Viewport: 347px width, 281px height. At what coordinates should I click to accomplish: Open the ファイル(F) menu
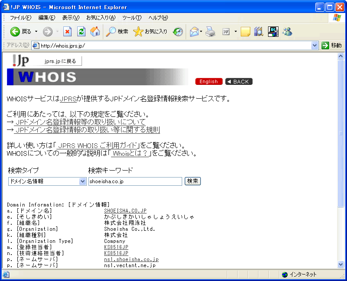[20, 18]
